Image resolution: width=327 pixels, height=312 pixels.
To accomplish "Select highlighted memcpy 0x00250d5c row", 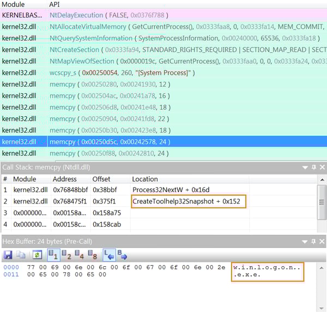I will pyautogui.click(x=163, y=142).
